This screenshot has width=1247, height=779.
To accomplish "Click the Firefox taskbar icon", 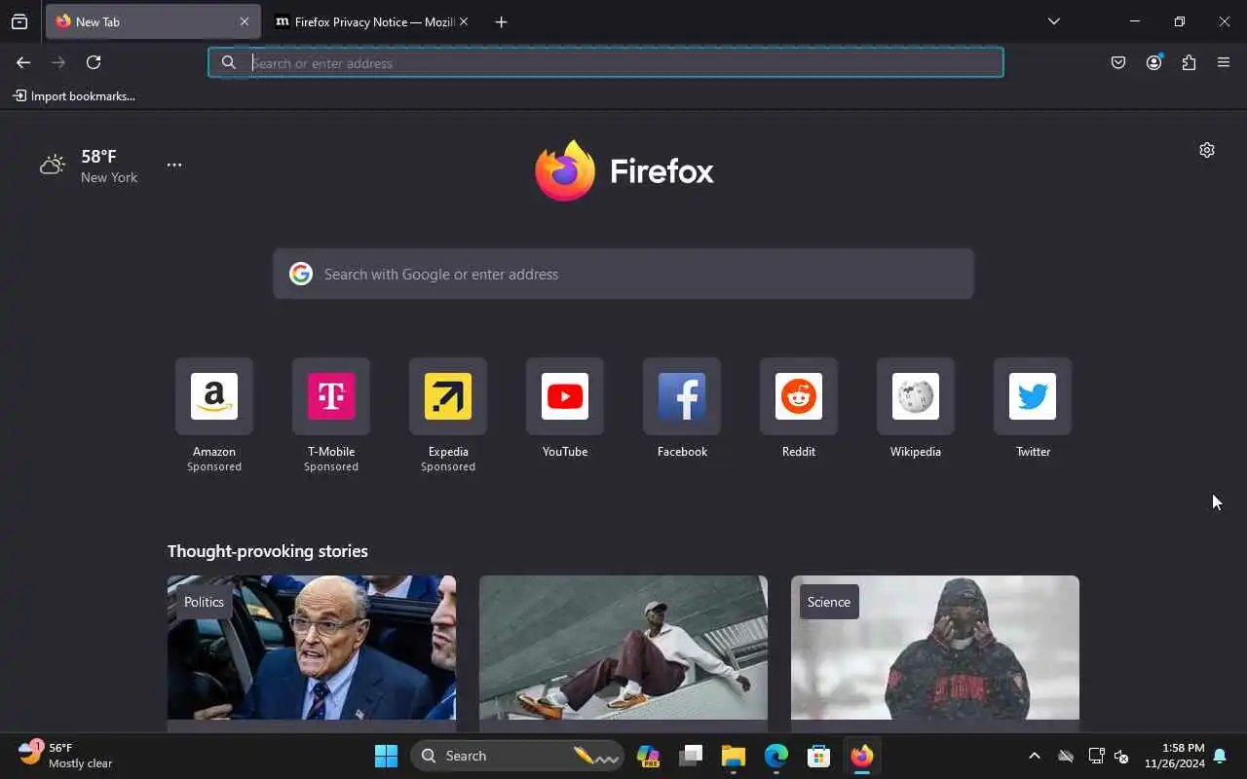I will (862, 756).
